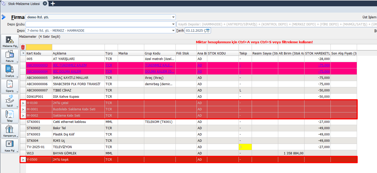Open the Kasa Fişi safe icon

(10, 145)
